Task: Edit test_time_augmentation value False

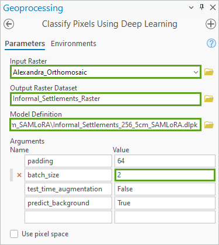Action: (165, 189)
